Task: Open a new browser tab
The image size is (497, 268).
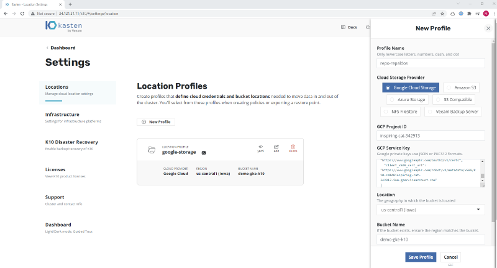Action: tap(70, 4)
